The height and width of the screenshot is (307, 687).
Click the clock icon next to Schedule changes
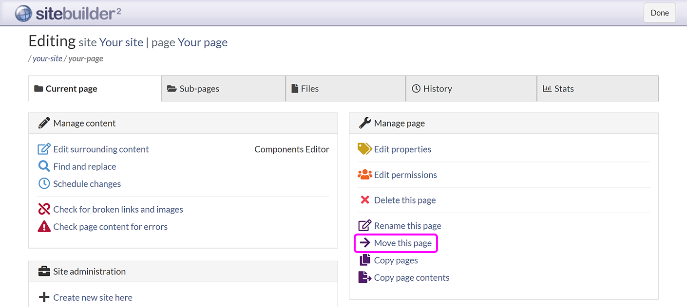[44, 184]
